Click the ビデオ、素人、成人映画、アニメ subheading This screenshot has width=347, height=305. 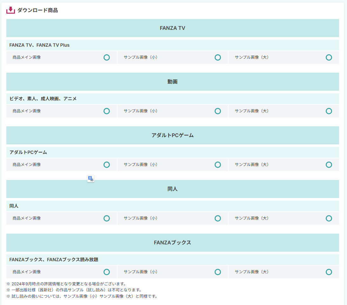coord(43,99)
